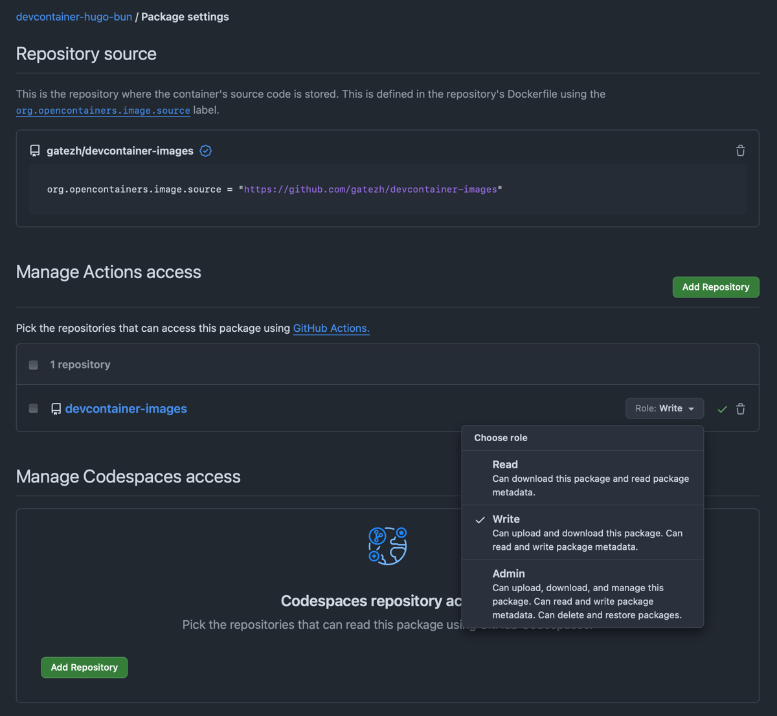Click the Codespaces globe illustration
Viewport: 777px width, 716px height.
[x=388, y=546]
